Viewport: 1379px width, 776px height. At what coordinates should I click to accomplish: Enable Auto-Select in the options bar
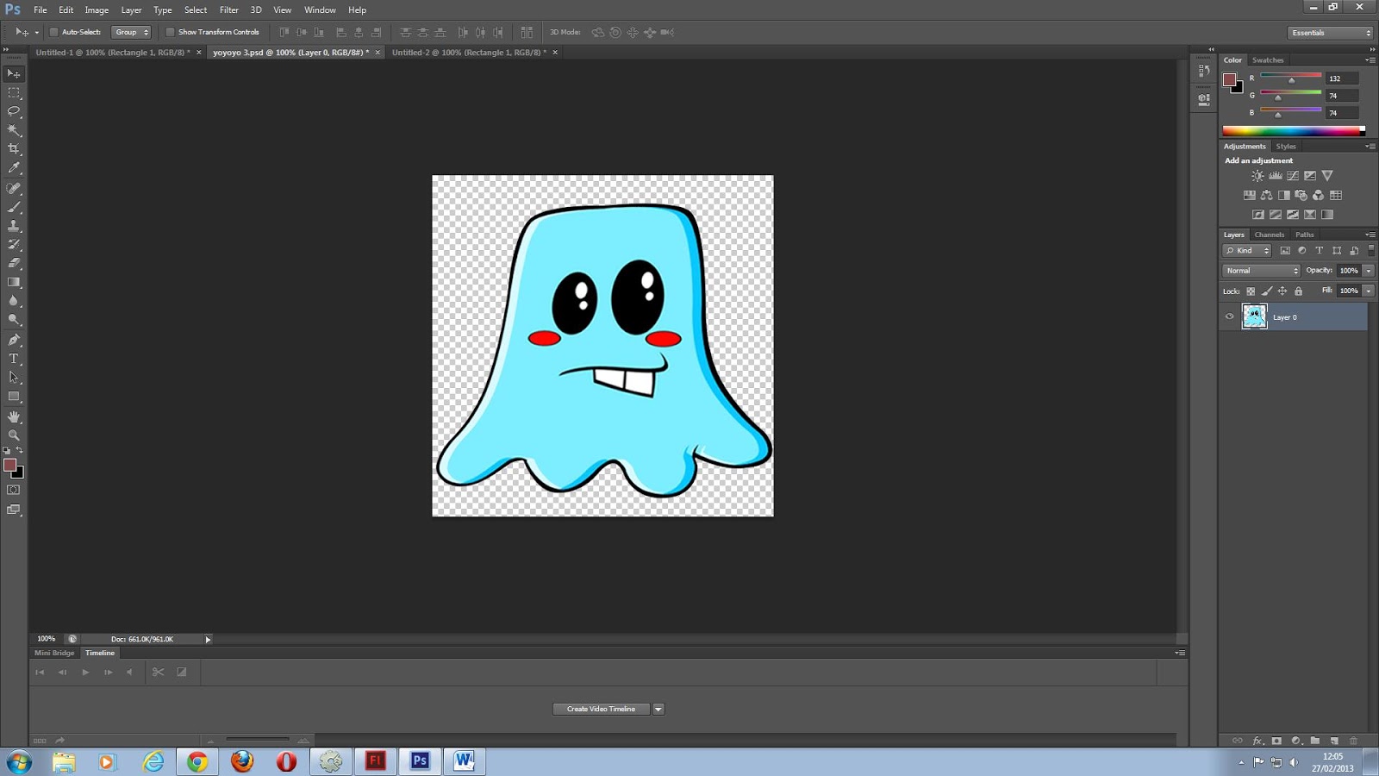[53, 31]
